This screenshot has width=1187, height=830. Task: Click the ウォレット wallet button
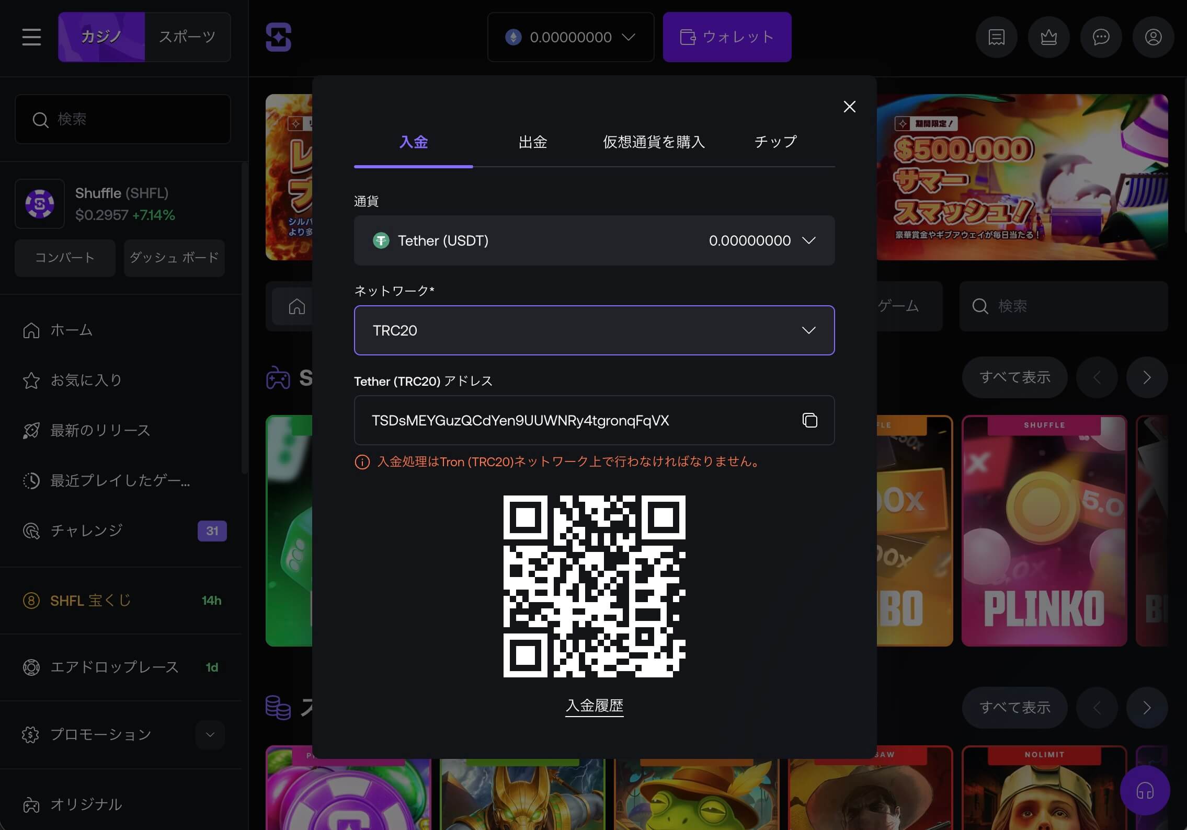point(727,37)
